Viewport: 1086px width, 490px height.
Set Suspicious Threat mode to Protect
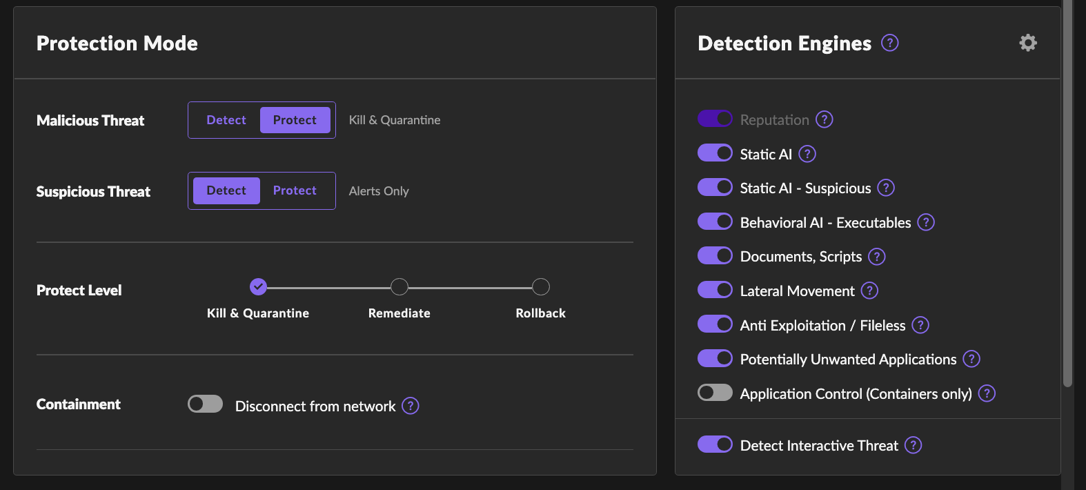pos(295,190)
